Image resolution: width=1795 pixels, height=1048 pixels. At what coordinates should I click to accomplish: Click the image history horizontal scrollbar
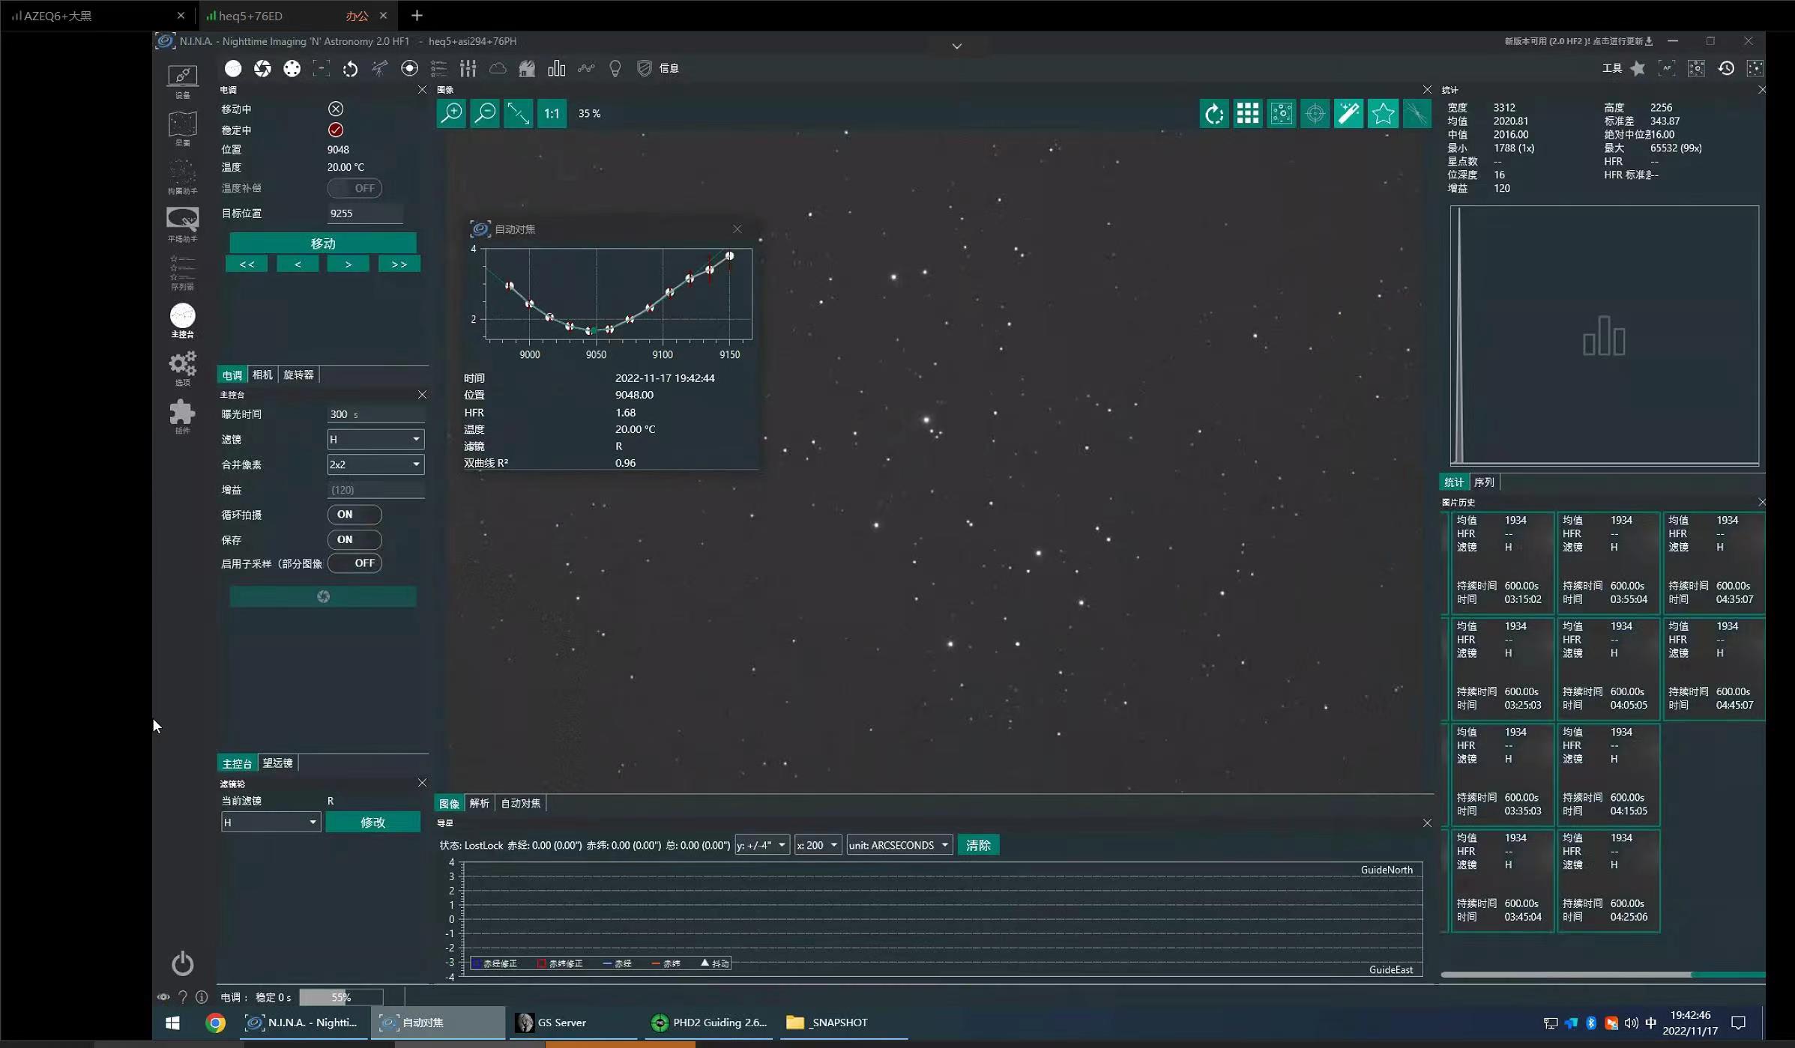pyautogui.click(x=1602, y=975)
